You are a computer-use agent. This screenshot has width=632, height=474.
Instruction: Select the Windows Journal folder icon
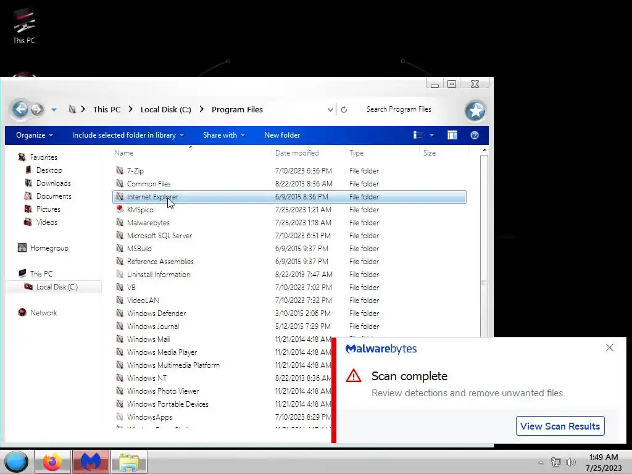120,326
